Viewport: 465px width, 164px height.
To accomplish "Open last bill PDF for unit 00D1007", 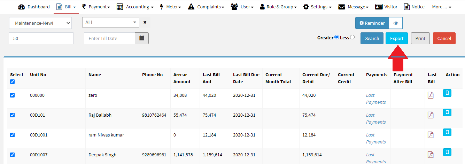I will tap(431, 155).
